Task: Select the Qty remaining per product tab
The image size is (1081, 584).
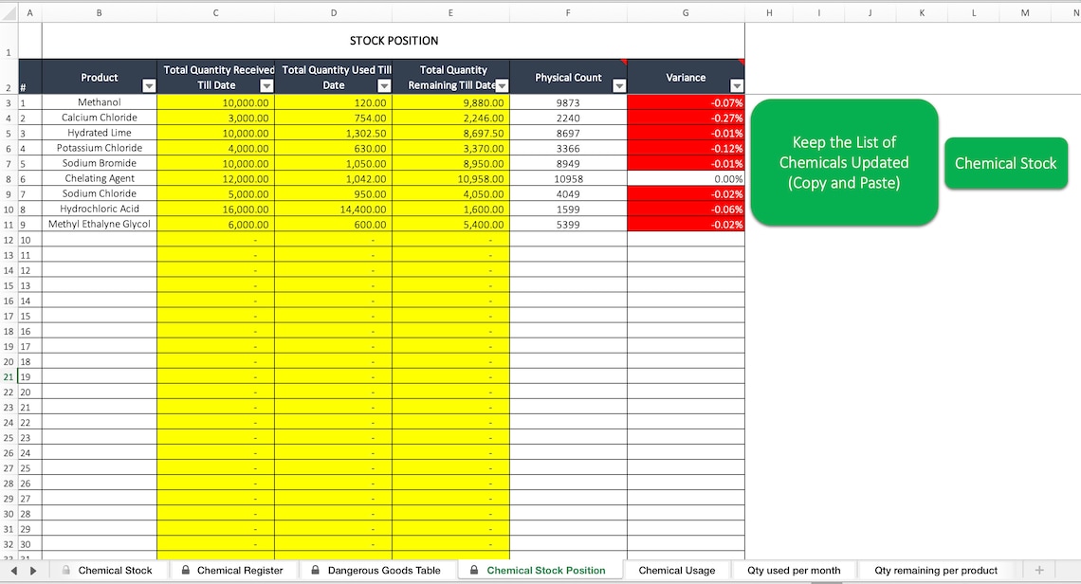Action: (x=935, y=570)
